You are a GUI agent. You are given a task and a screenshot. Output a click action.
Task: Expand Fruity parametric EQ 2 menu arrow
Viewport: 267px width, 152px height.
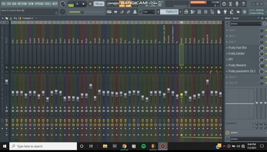tap(227, 72)
